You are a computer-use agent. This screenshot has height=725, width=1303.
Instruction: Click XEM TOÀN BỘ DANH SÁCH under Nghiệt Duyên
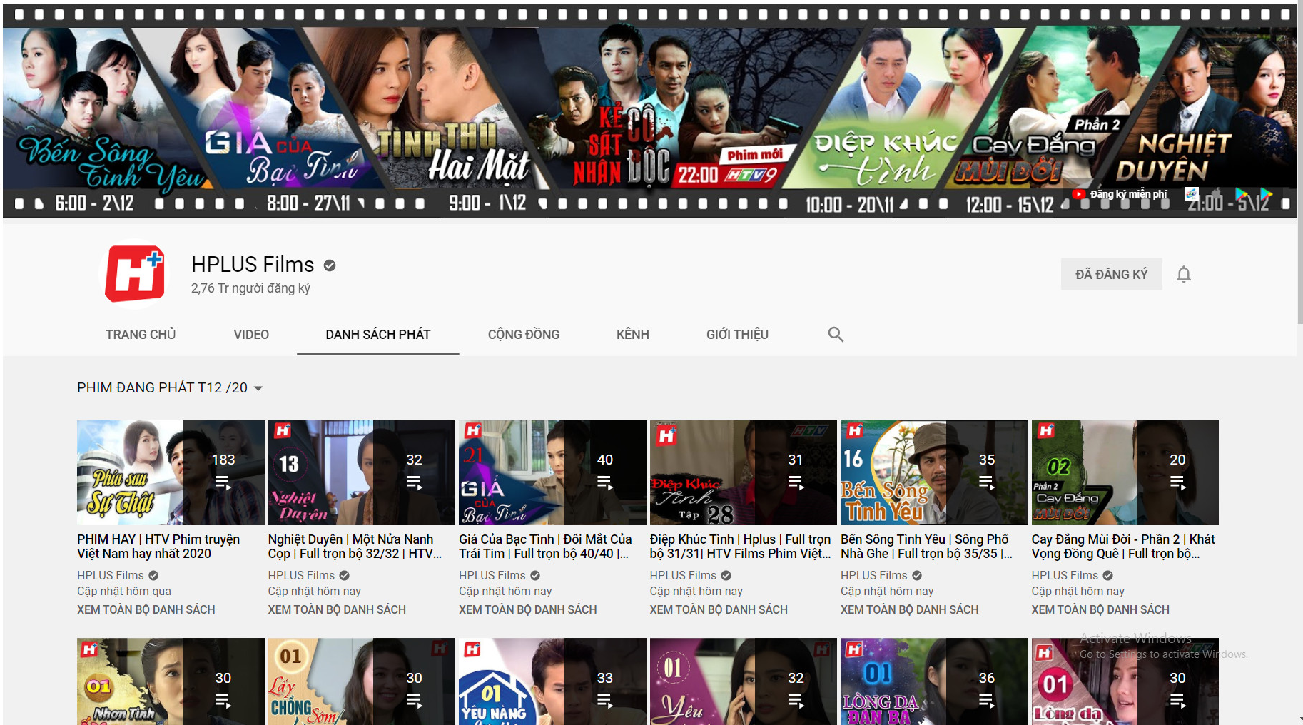click(x=337, y=609)
